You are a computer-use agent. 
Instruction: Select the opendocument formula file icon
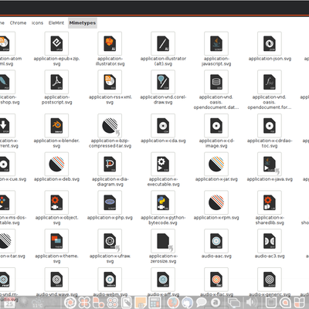(x=270, y=82)
